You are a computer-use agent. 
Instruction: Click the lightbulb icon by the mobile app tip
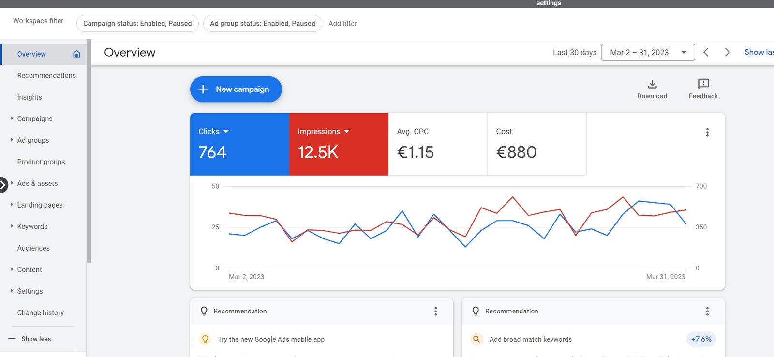coord(205,339)
